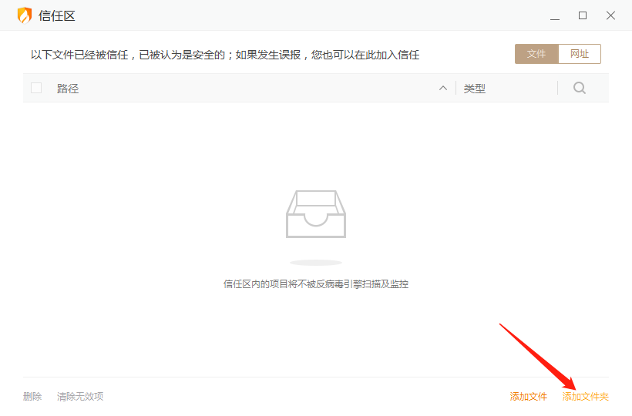This screenshot has height=416, width=632.
Task: Maximize the 信任区 window
Action: click(x=583, y=15)
